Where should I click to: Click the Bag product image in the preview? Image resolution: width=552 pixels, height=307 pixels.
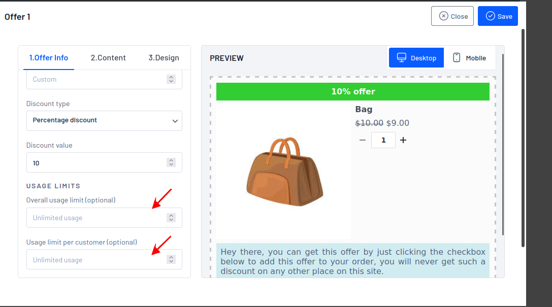click(x=284, y=172)
